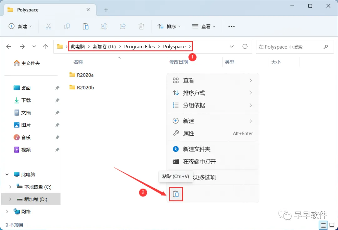This screenshot has width=338, height=230.
Task: Add a new tab with plus button
Action: (106, 10)
